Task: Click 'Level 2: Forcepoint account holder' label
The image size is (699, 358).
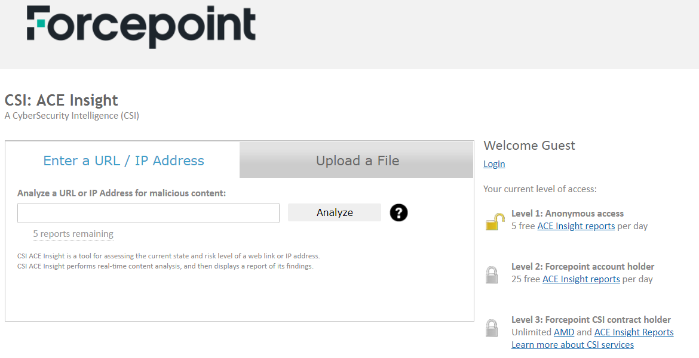Action: [x=582, y=266]
